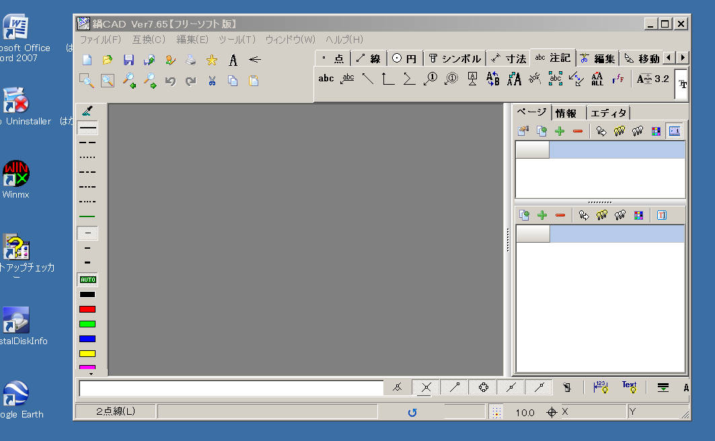Click the yellow star favorites icon
715x441 pixels.
[x=212, y=60]
